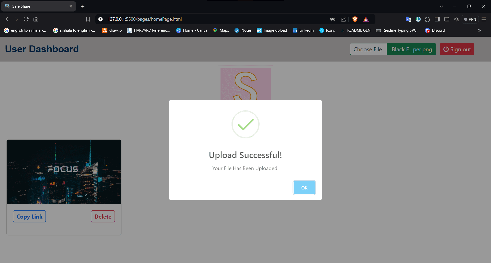Open the tab search chevron dropdown
Screen dimensions: 491x263
(441, 6)
